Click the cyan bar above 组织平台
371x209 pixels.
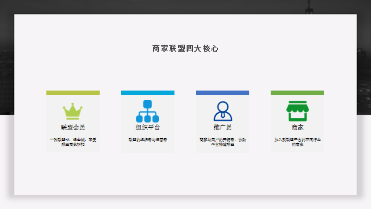(148, 93)
